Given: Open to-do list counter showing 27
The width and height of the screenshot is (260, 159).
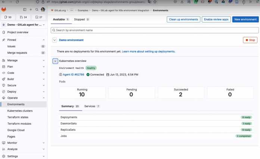Looking at the screenshot, I should [39, 17].
